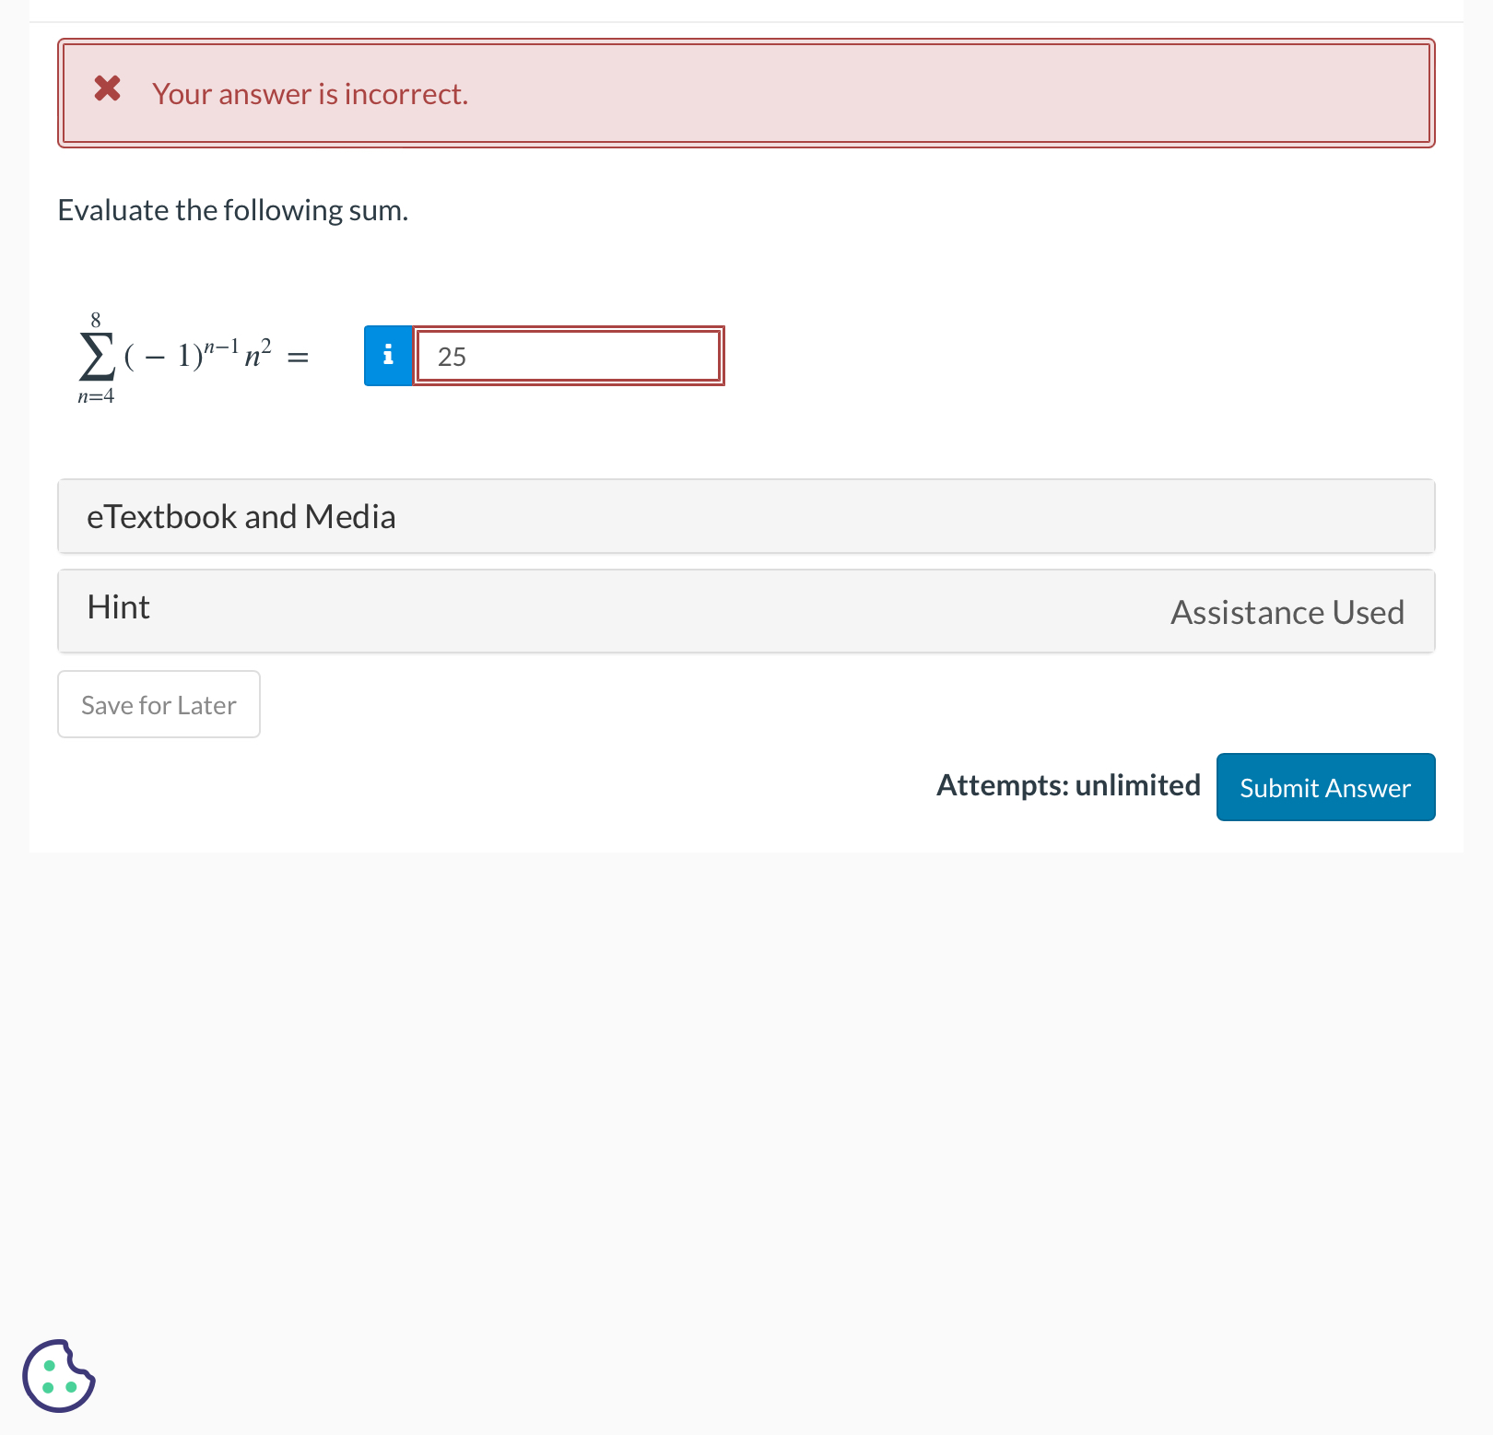Switch to eTextbook and Media tab
1493x1435 pixels.
point(241,516)
